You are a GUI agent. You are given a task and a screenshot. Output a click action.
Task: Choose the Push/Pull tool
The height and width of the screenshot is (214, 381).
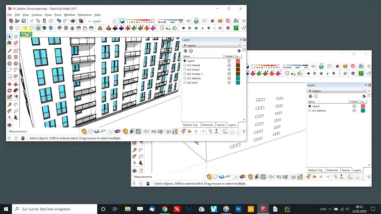(x=16, y=84)
